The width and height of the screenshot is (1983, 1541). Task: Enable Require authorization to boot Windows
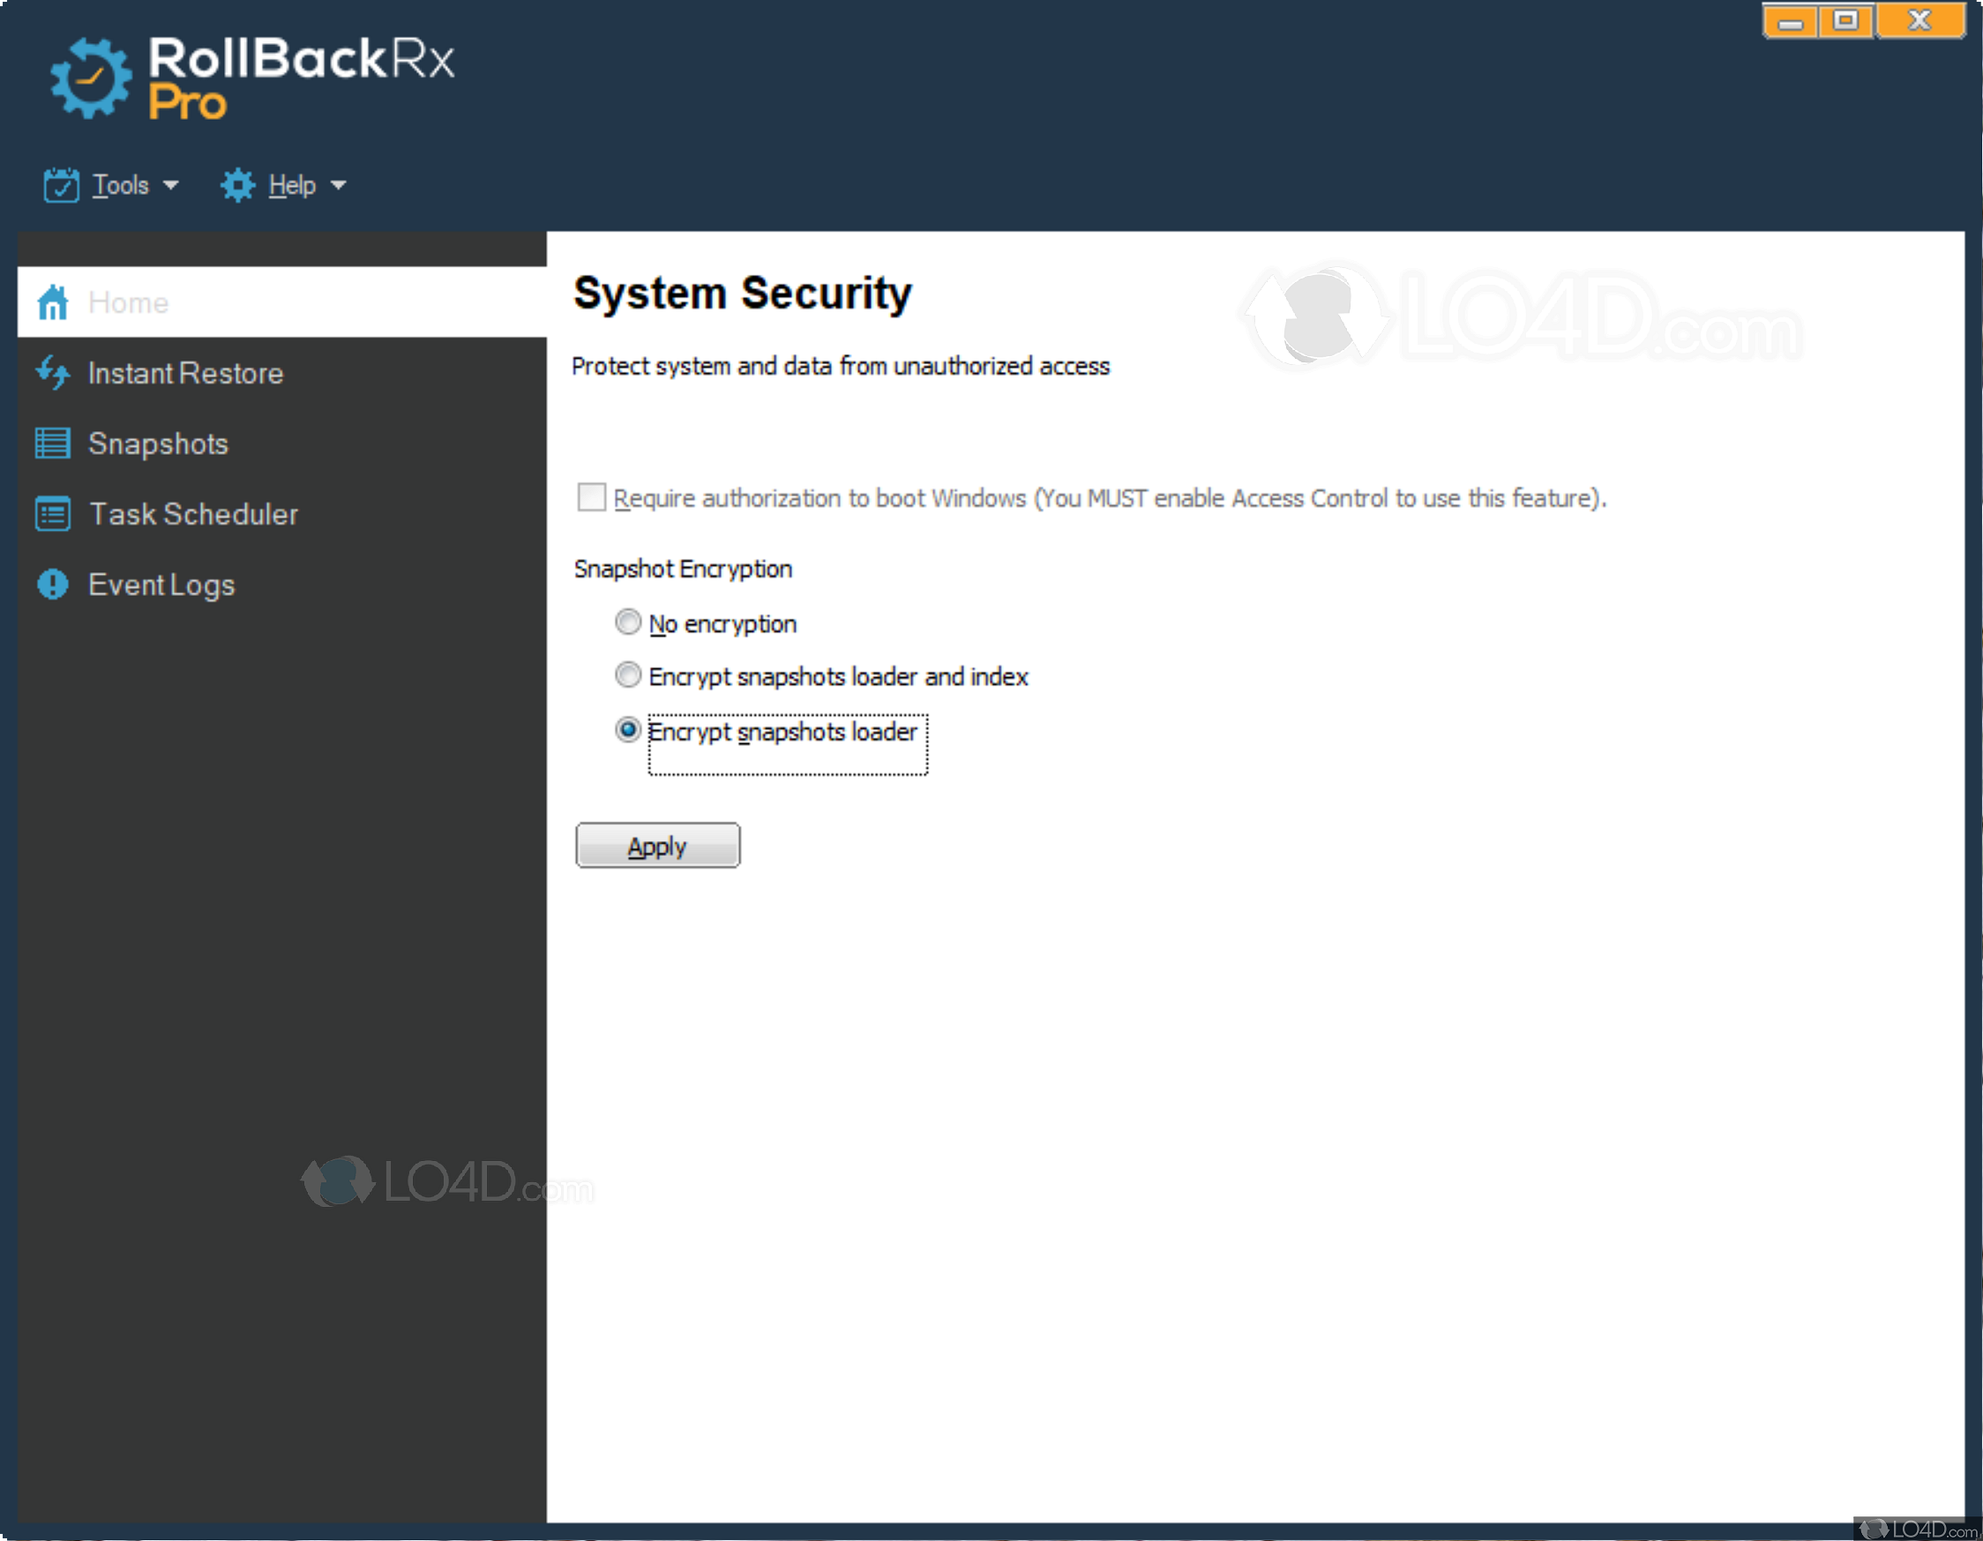point(590,497)
